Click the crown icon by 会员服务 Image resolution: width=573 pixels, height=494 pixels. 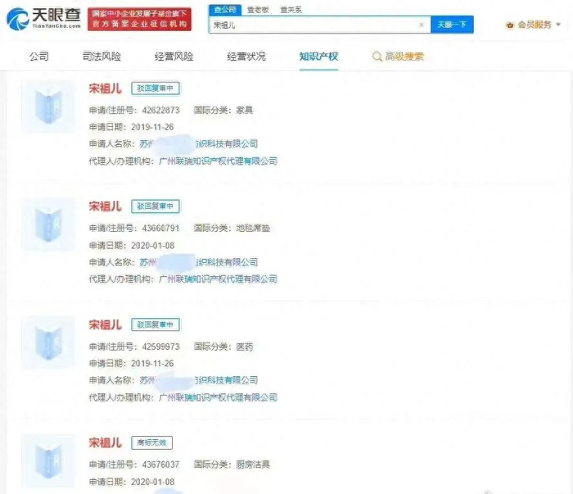point(510,25)
